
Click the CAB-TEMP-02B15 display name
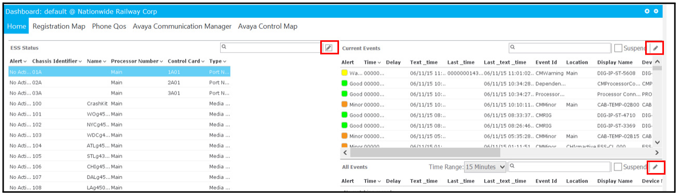click(618, 136)
